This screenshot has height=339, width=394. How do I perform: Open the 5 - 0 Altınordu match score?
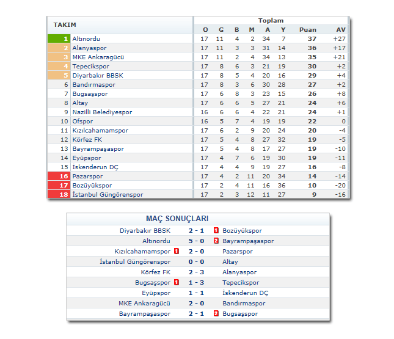(197, 241)
